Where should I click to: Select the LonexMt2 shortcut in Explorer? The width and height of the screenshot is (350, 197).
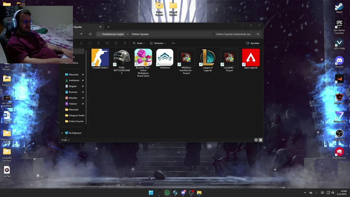pos(229,60)
